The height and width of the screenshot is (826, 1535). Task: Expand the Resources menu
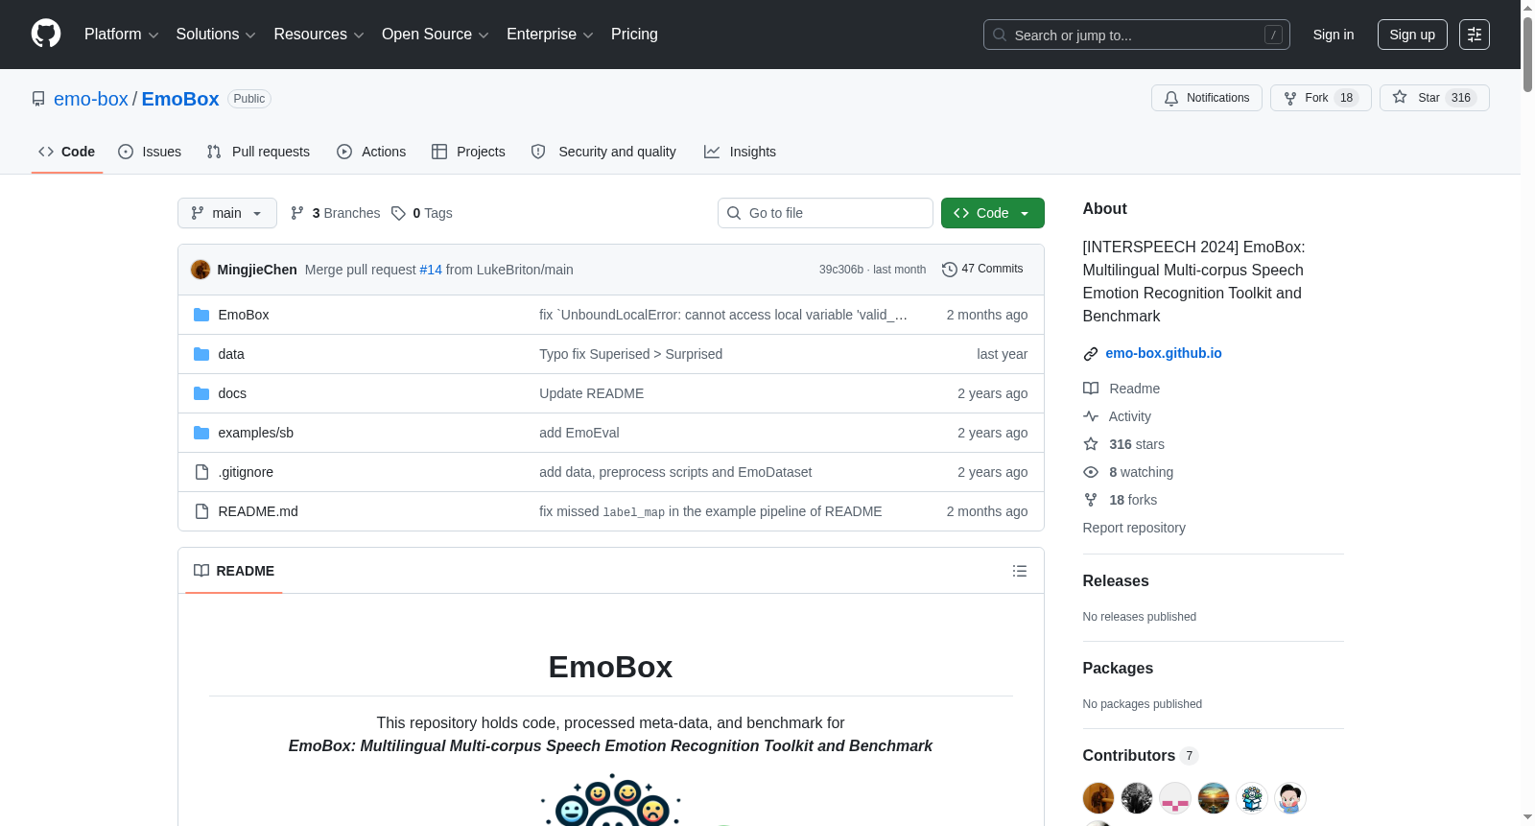click(319, 35)
